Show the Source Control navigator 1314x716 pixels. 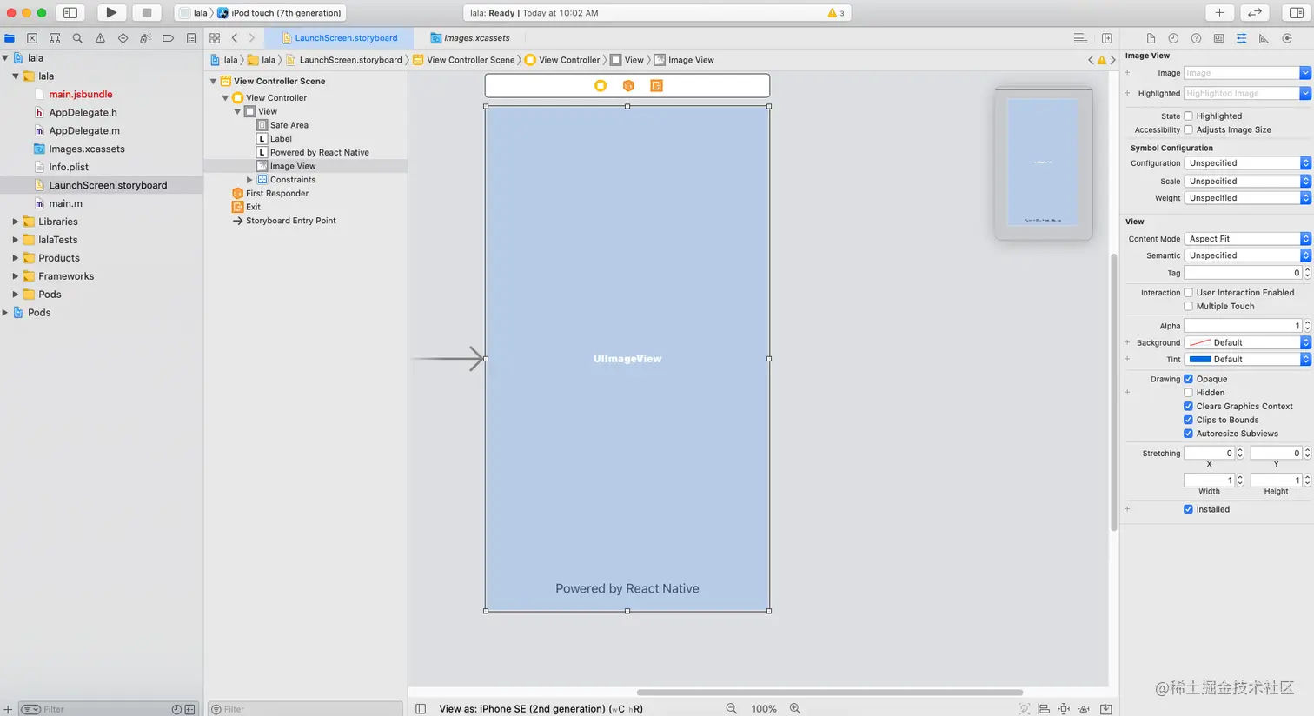click(32, 38)
